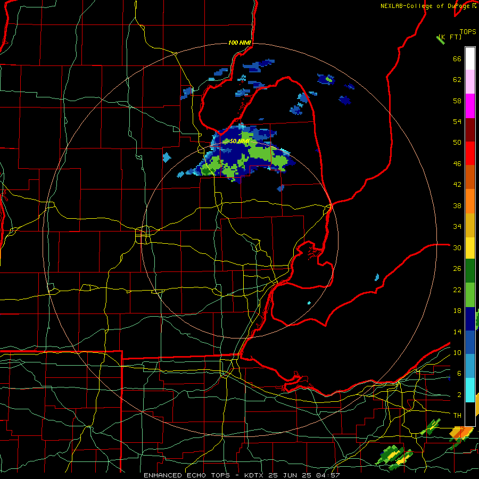479x479 pixels.
Task: Click the TOPS legend title
Action: pyautogui.click(x=468, y=32)
